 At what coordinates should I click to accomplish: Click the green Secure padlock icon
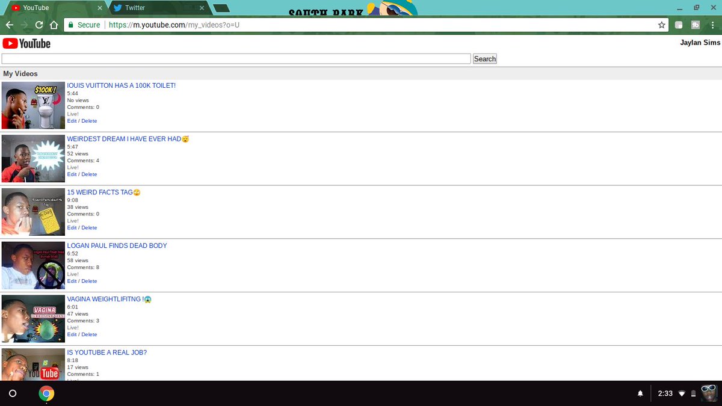pos(70,25)
